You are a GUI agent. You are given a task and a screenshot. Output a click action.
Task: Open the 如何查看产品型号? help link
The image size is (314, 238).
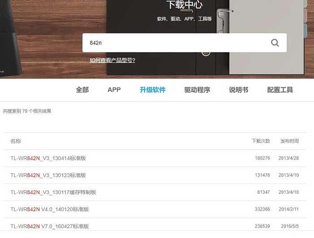tap(112, 60)
